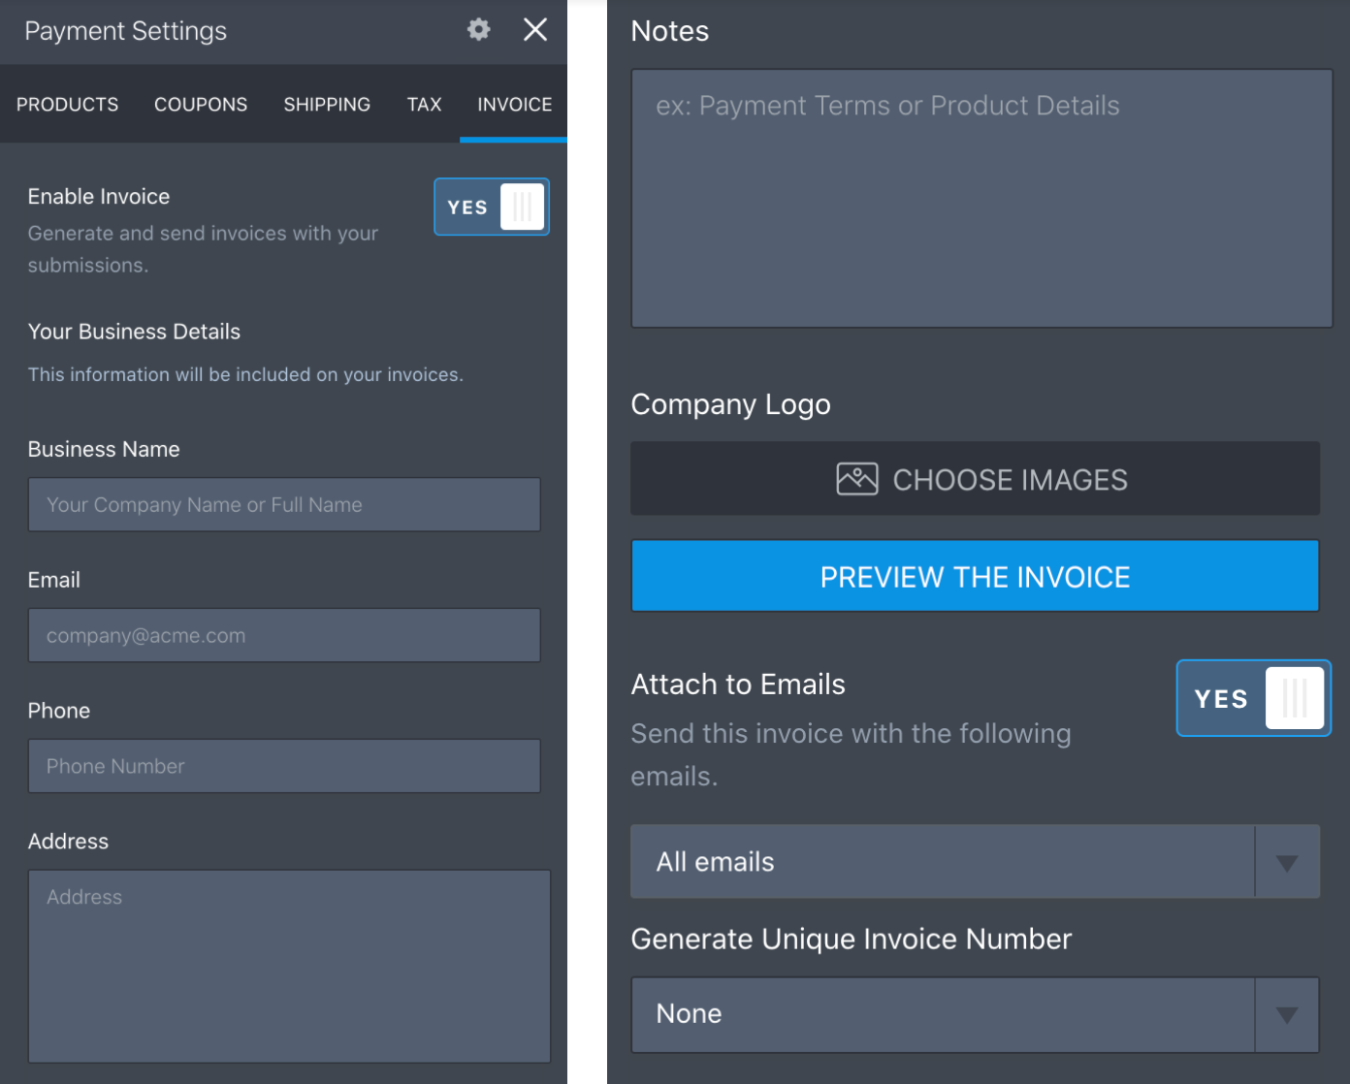Click inside the Notes text area
The width and height of the screenshot is (1350, 1084).
981,199
